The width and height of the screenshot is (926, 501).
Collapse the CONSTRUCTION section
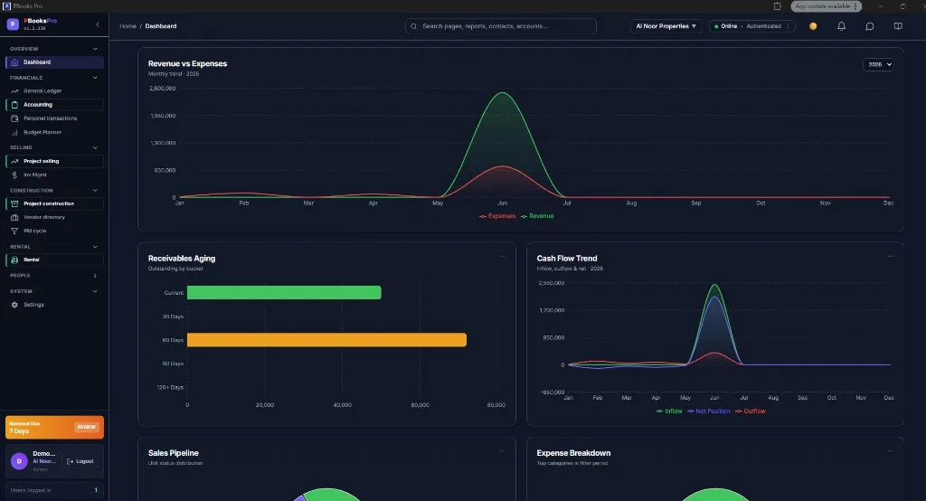click(x=95, y=190)
